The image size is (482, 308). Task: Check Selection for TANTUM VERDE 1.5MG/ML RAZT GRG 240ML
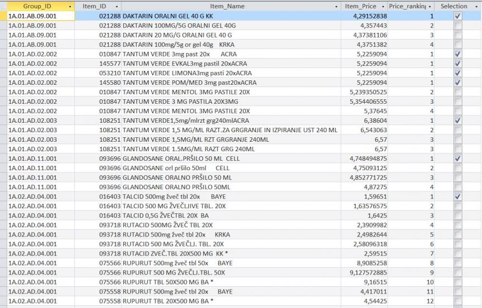coord(458,149)
